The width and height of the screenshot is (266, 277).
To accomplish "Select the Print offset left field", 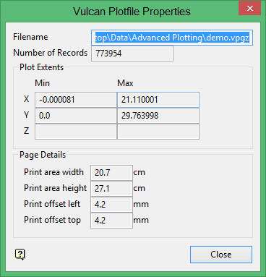I will pos(111,205).
